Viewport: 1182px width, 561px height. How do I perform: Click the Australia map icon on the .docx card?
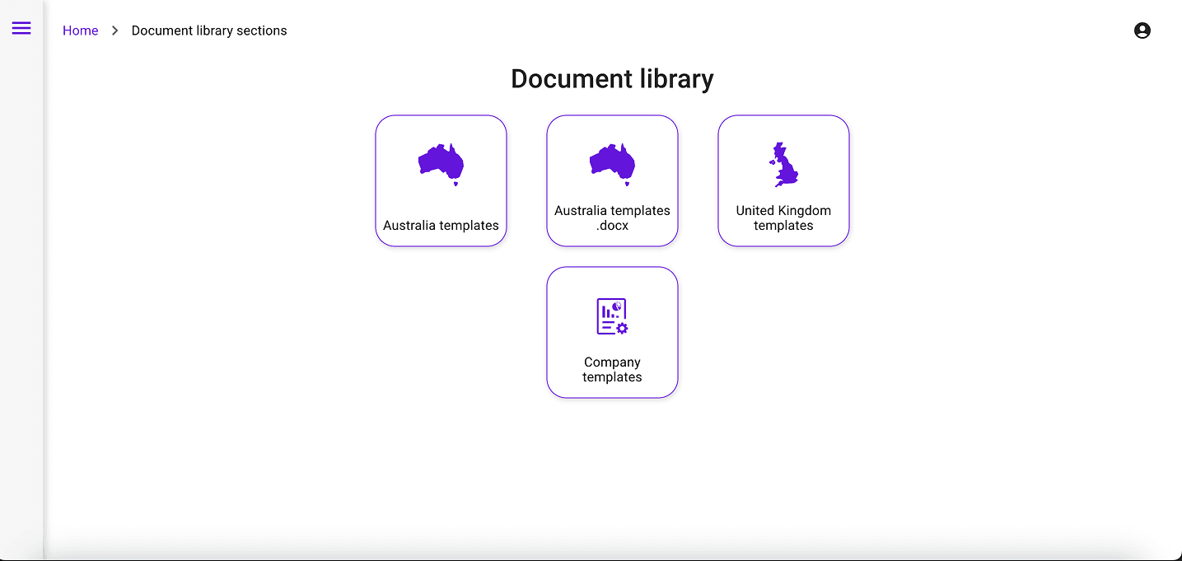[612, 165]
